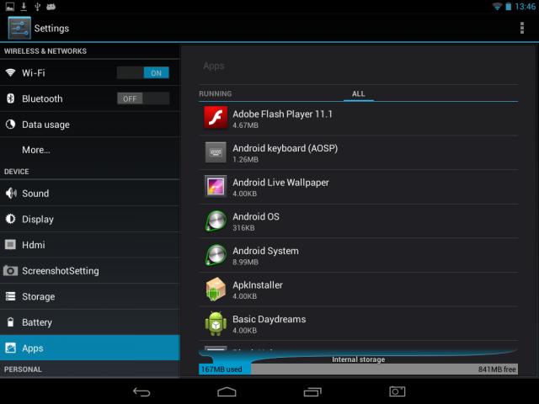
Task: Select the All apps tab
Action: 358,93
